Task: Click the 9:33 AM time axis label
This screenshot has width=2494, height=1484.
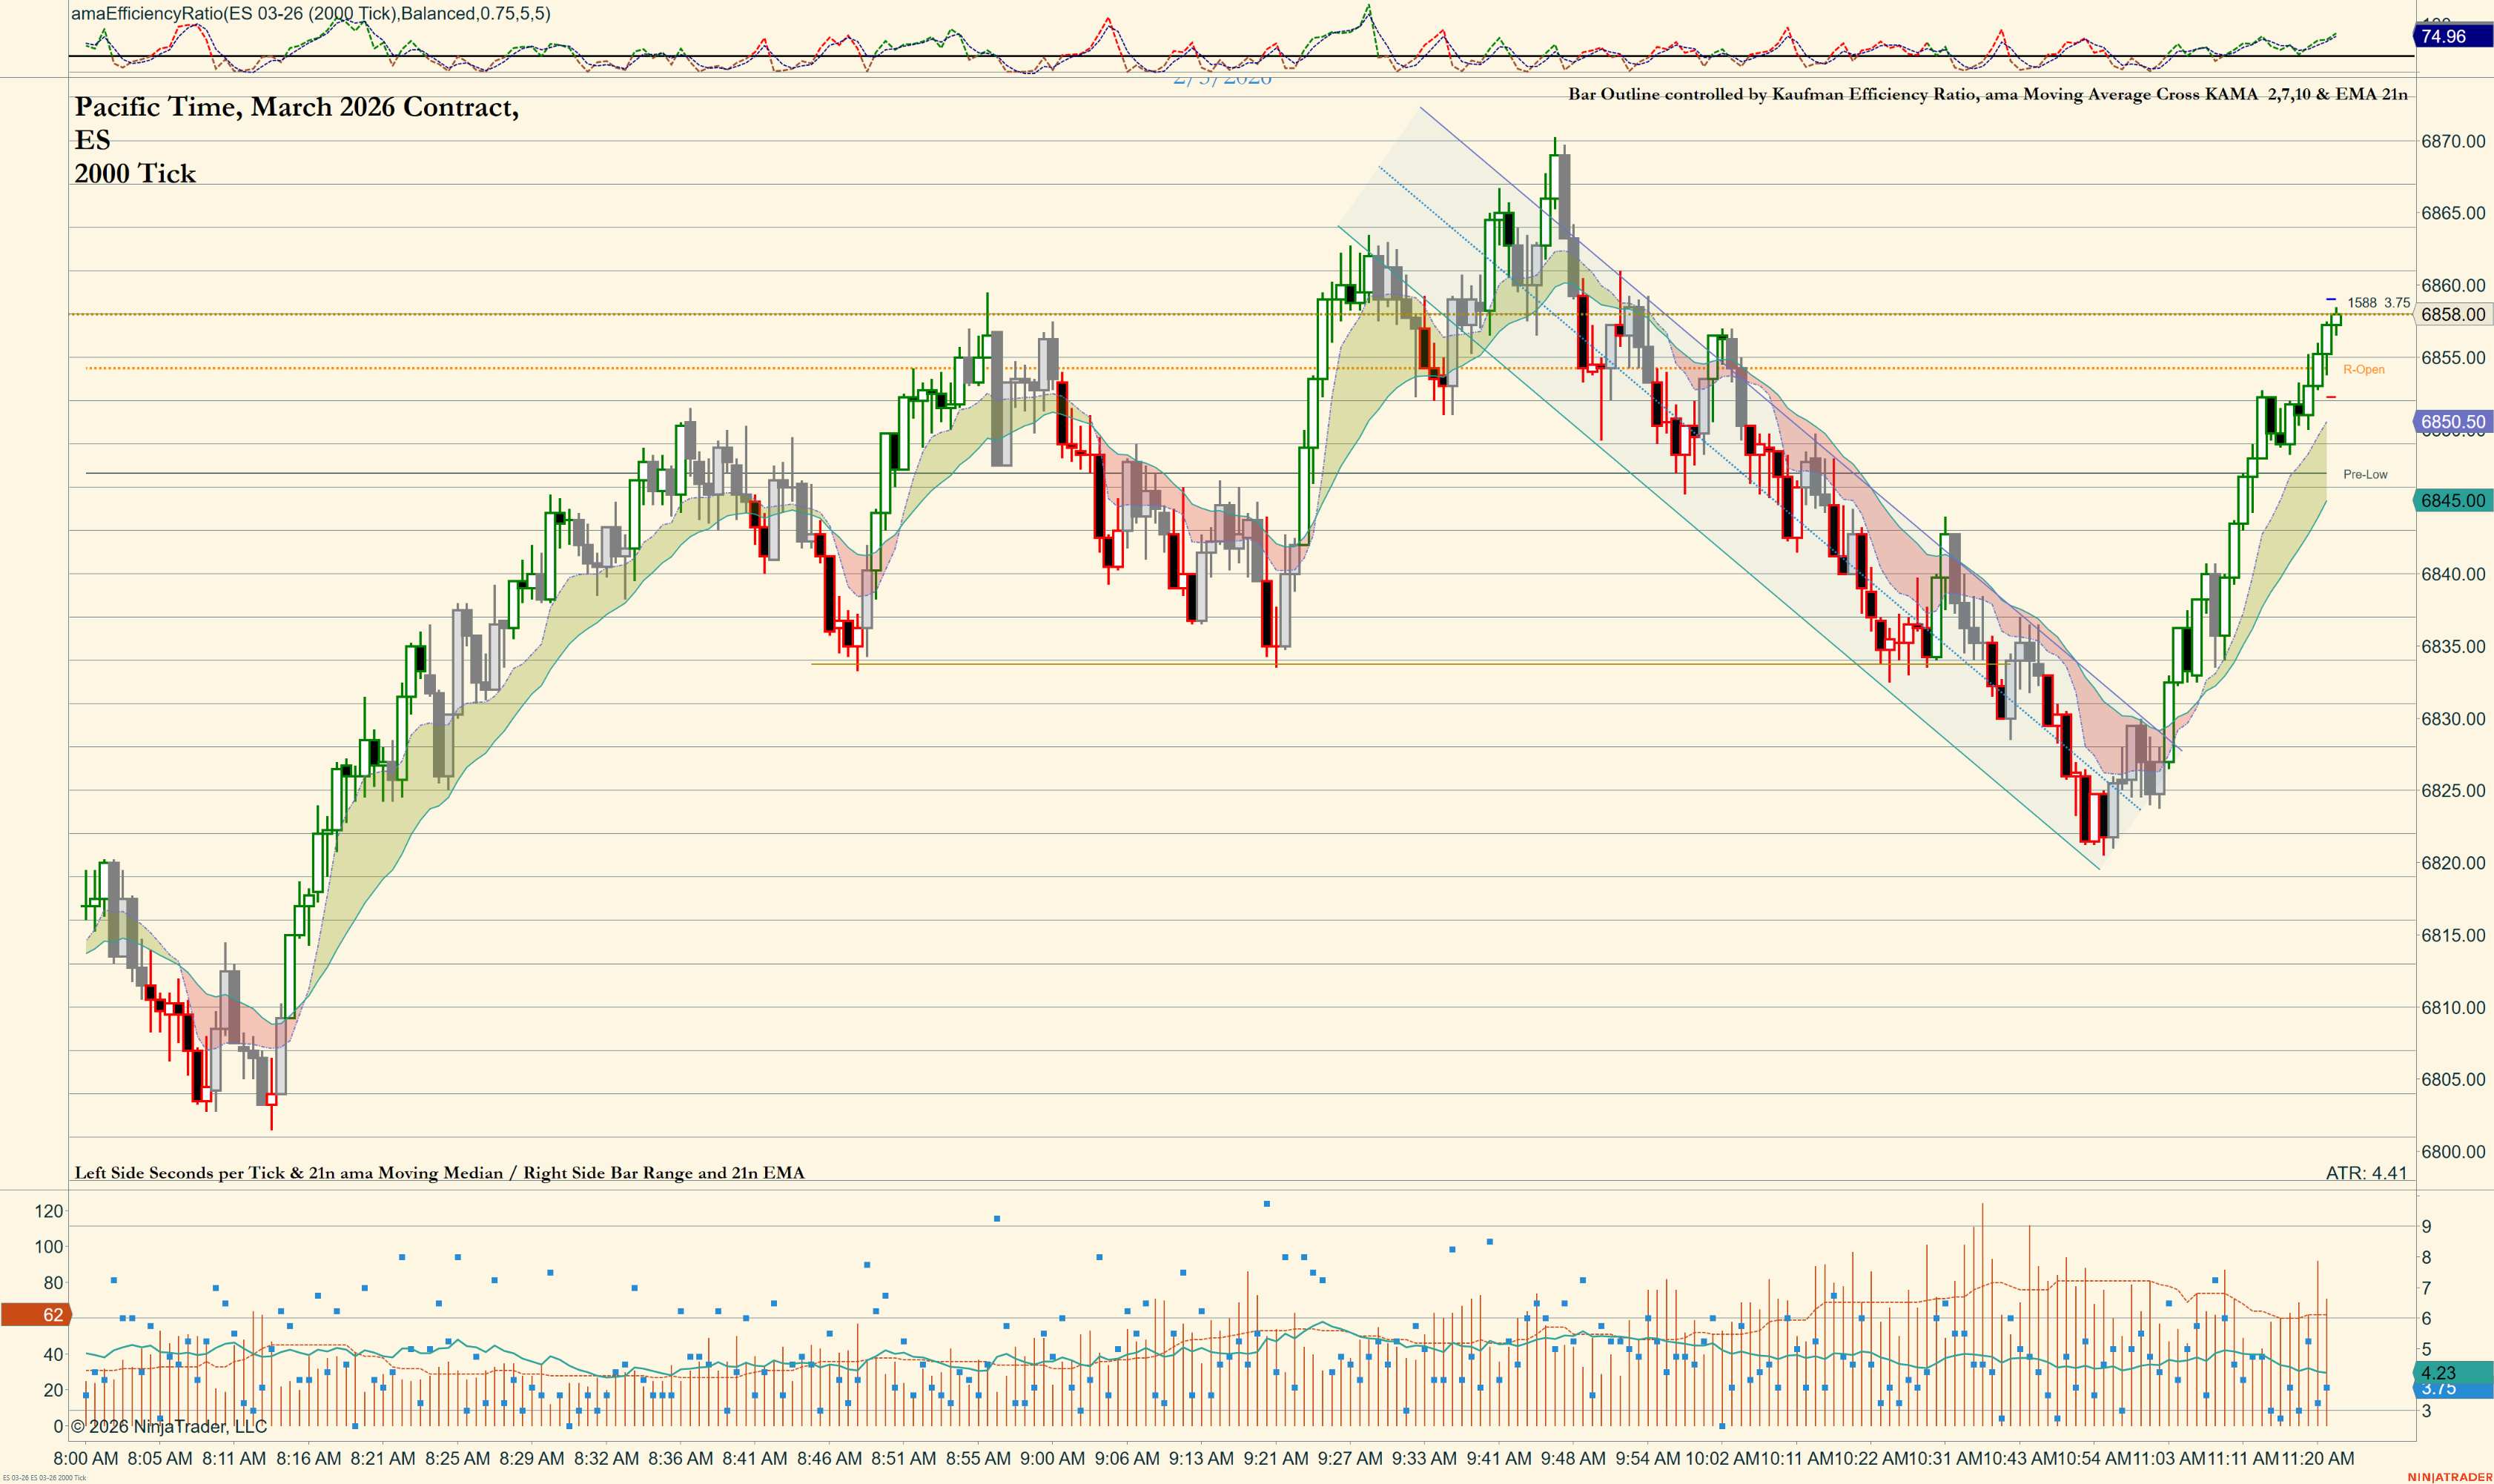Action: pos(1424,1458)
